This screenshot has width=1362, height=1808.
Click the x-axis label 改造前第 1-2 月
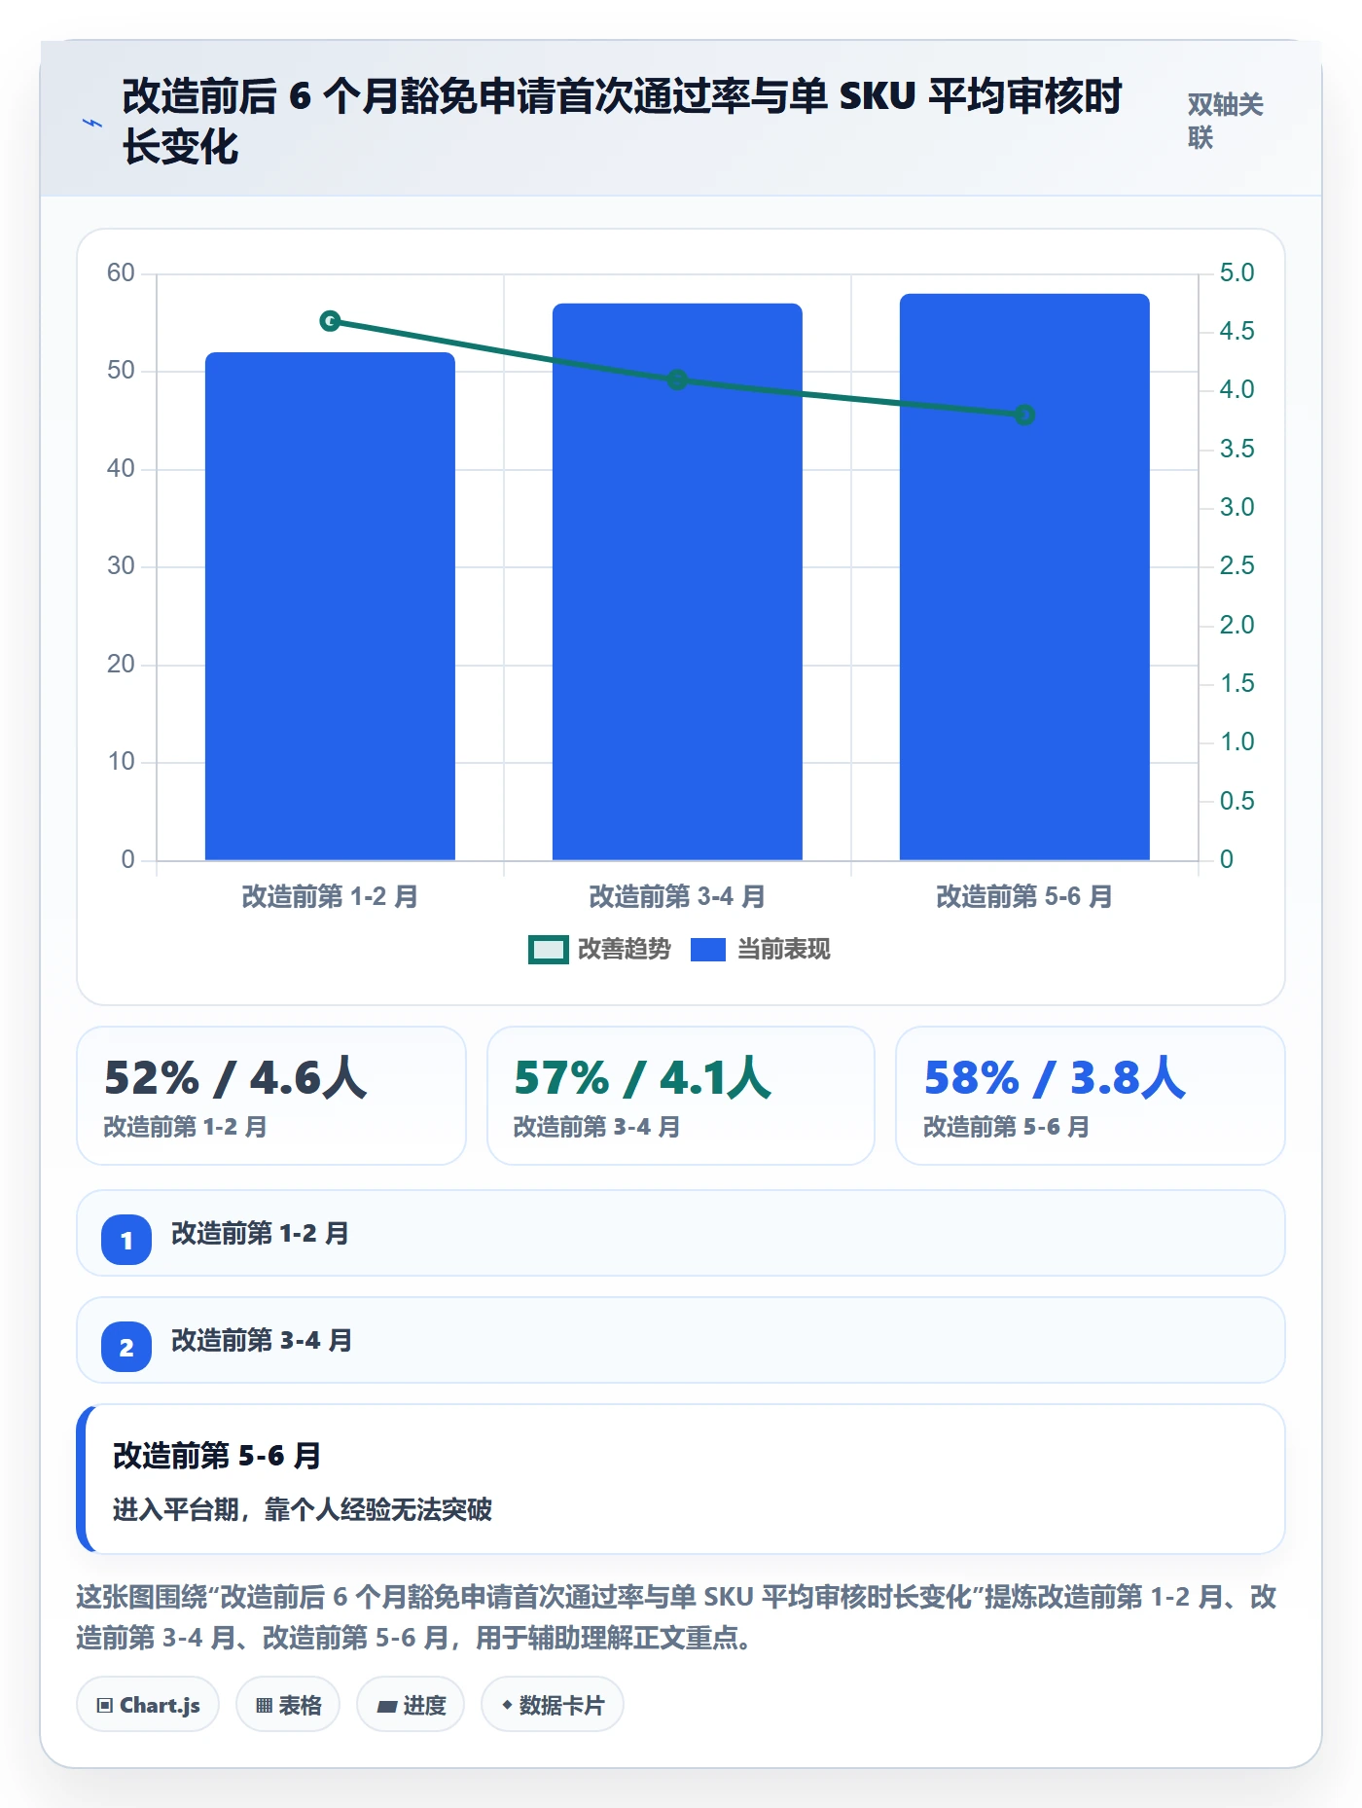click(330, 896)
